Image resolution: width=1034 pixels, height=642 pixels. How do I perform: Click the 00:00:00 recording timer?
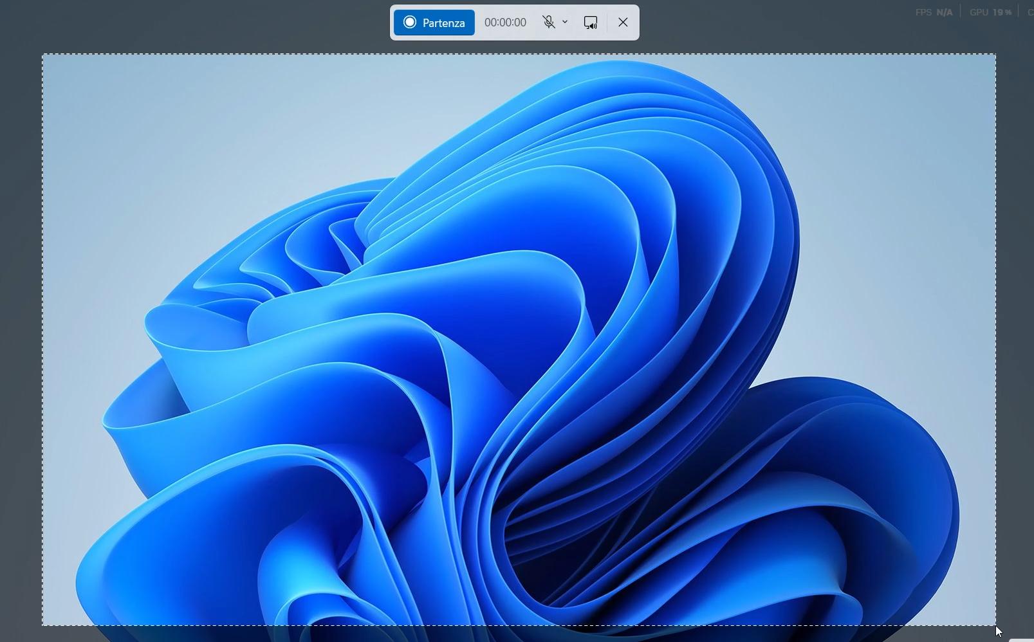505,23
